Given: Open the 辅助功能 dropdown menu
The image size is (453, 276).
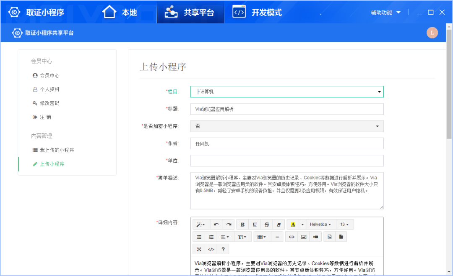Looking at the screenshot, I should tap(386, 13).
